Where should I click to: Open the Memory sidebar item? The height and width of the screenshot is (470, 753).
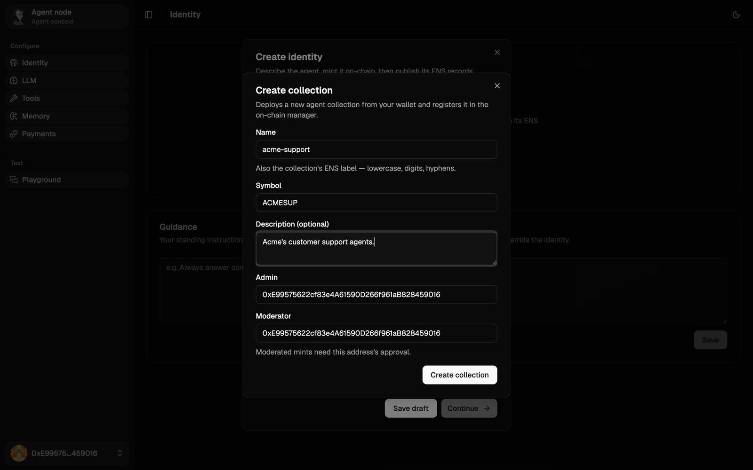(67, 116)
